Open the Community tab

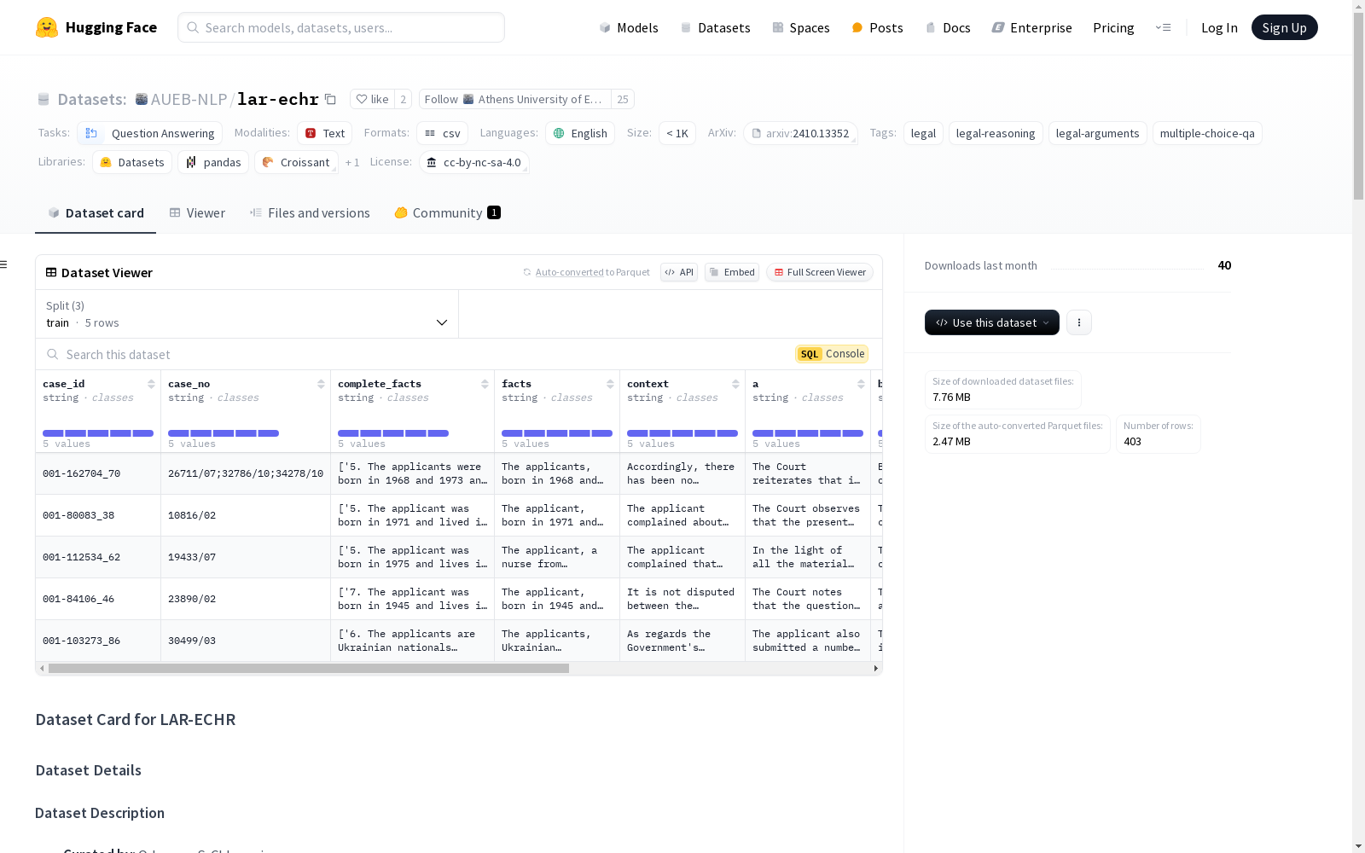pos(447,213)
